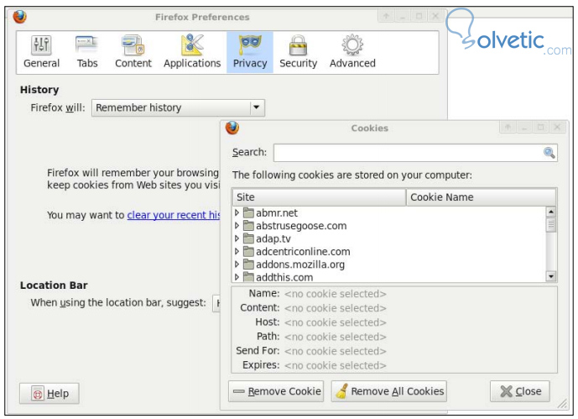
Task: Click the Help button in Preferences
Action: 49,394
